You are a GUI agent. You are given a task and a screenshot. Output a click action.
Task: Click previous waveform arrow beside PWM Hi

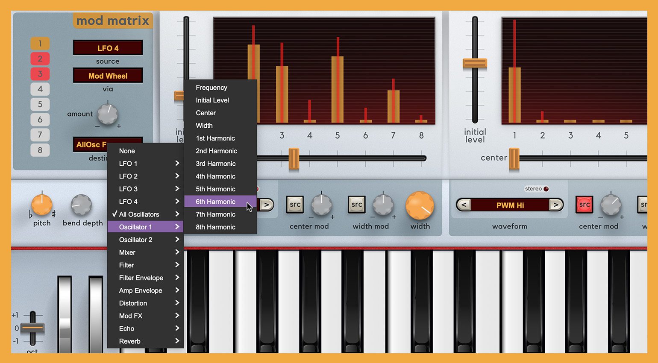pyautogui.click(x=464, y=205)
